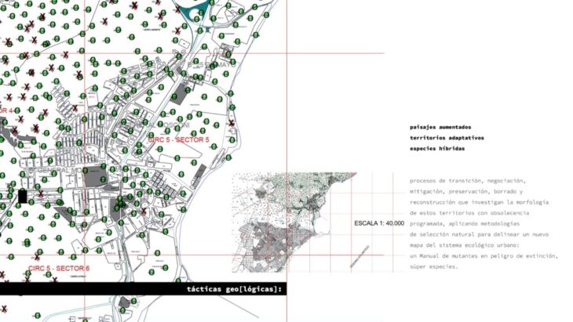The height and width of the screenshot is (322, 573).
Task: Click the paisajes aumentados heading
Action: (440, 126)
